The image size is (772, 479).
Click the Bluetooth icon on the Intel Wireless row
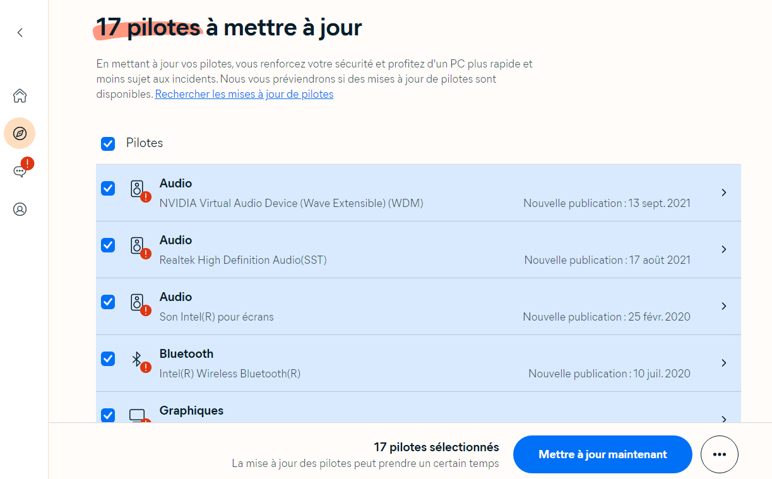(x=137, y=360)
